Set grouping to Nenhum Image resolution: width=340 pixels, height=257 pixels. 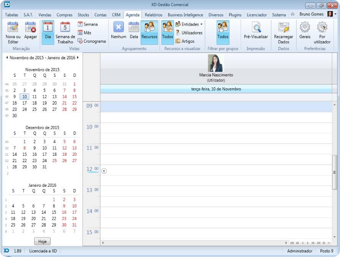click(119, 27)
